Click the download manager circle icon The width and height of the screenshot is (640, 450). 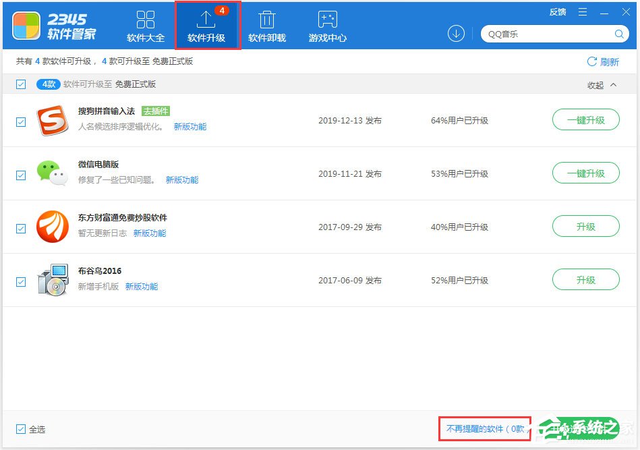pyautogui.click(x=456, y=32)
